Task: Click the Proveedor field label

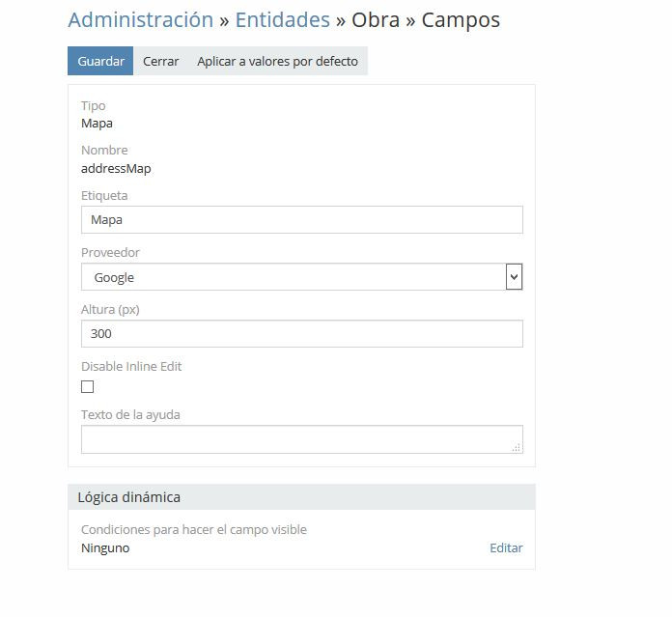Action: tap(110, 253)
